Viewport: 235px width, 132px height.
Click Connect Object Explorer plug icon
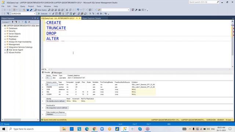point(12,22)
